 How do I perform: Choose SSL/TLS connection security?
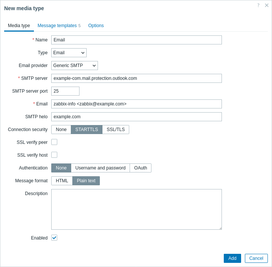point(116,130)
